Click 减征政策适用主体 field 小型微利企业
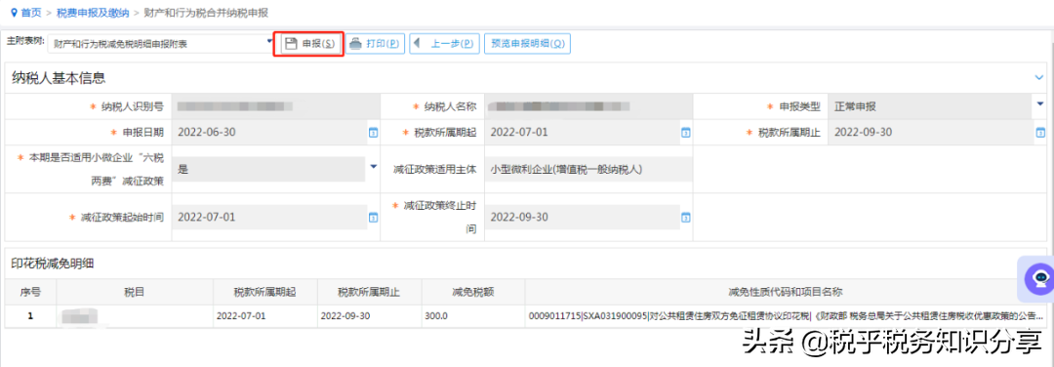 (x=588, y=170)
